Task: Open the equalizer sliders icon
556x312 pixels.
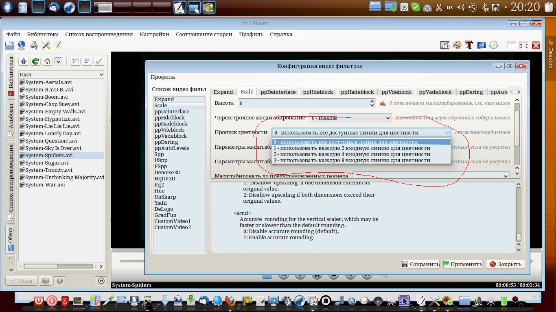Action: coord(445,45)
